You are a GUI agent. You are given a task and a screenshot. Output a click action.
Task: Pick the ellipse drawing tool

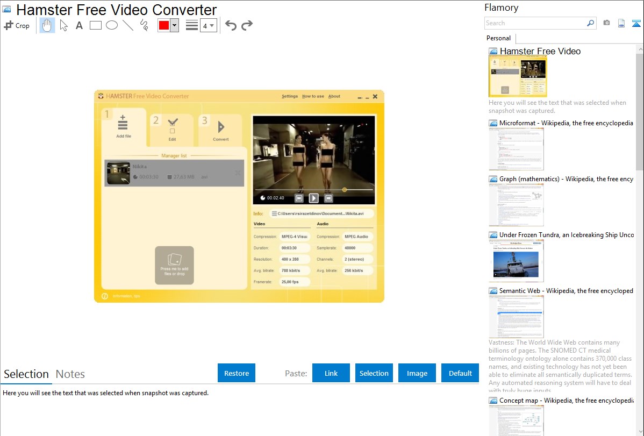pyautogui.click(x=112, y=25)
